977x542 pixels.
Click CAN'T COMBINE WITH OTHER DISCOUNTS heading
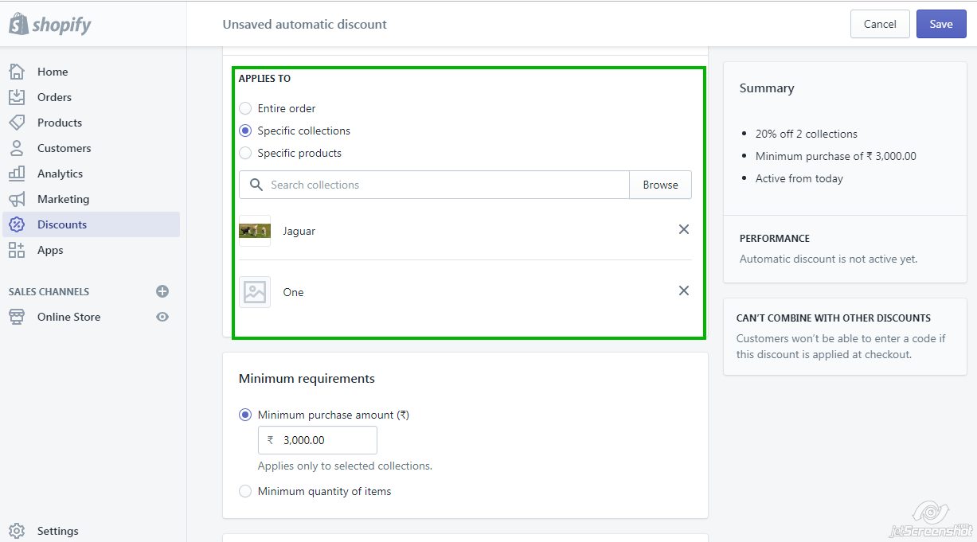pos(834,318)
